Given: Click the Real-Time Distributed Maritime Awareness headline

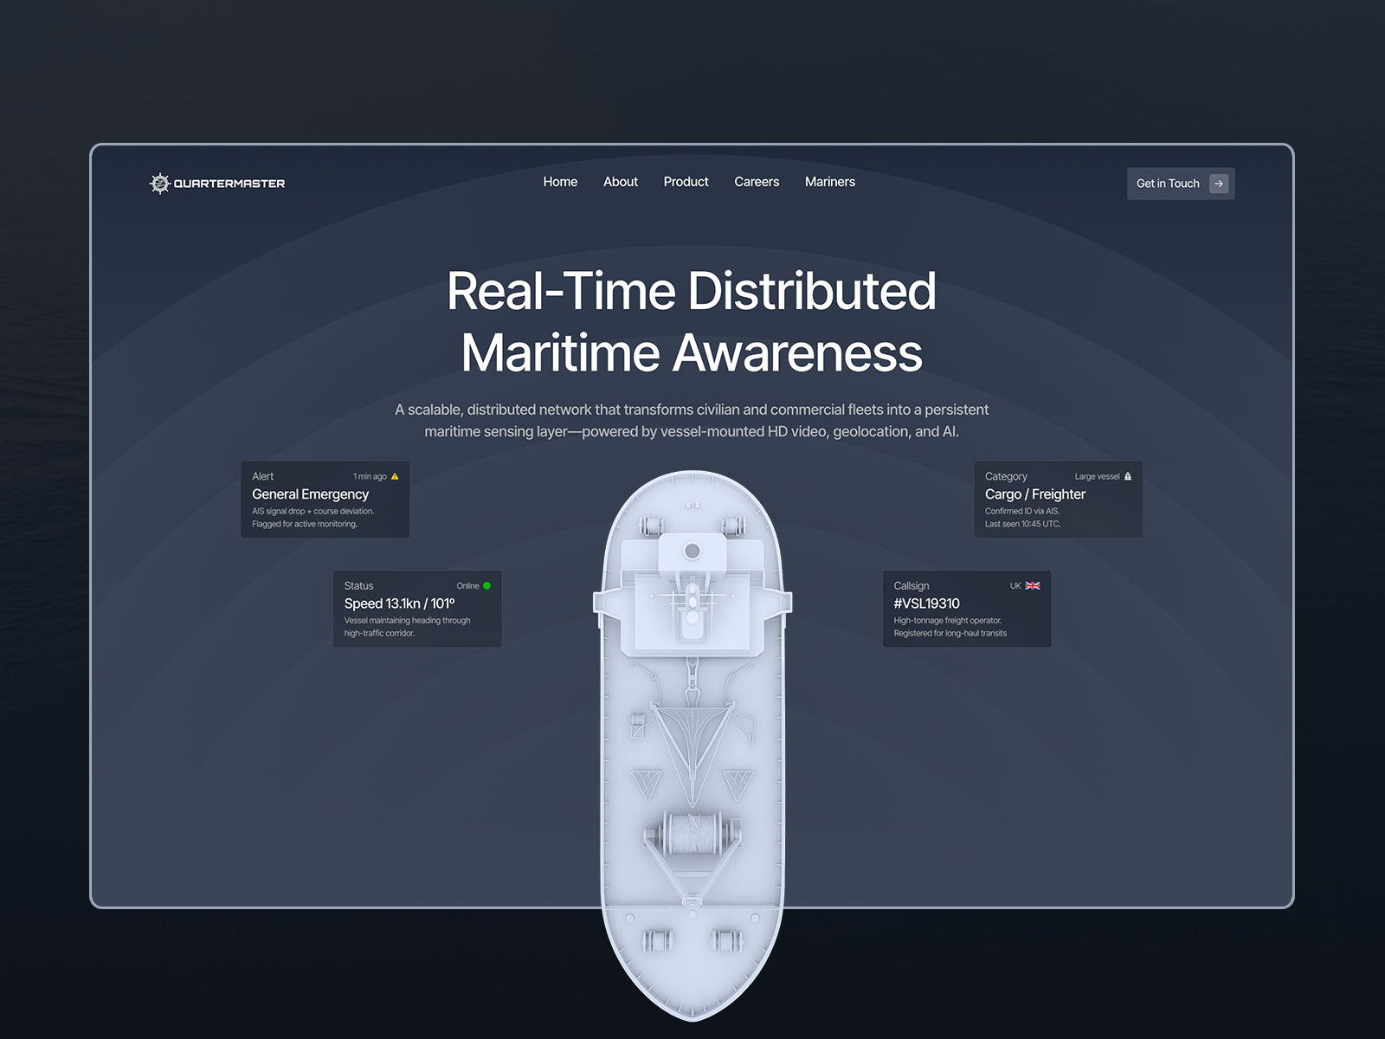Looking at the screenshot, I should (x=692, y=321).
